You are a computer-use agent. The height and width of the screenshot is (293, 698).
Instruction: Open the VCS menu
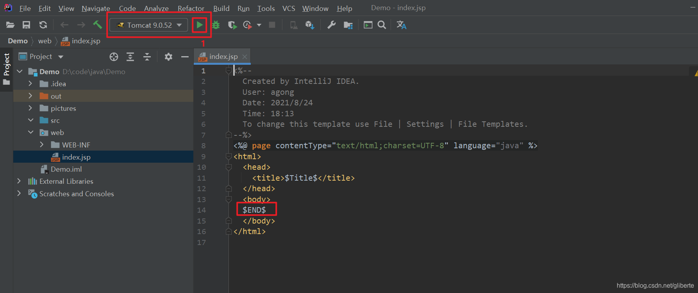click(x=289, y=8)
